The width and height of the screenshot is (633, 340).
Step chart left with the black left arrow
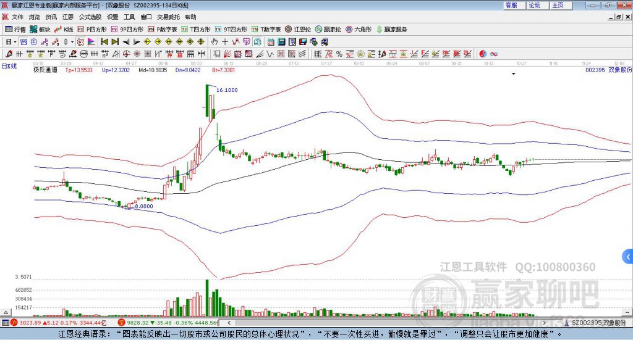pyautogui.click(x=126, y=42)
